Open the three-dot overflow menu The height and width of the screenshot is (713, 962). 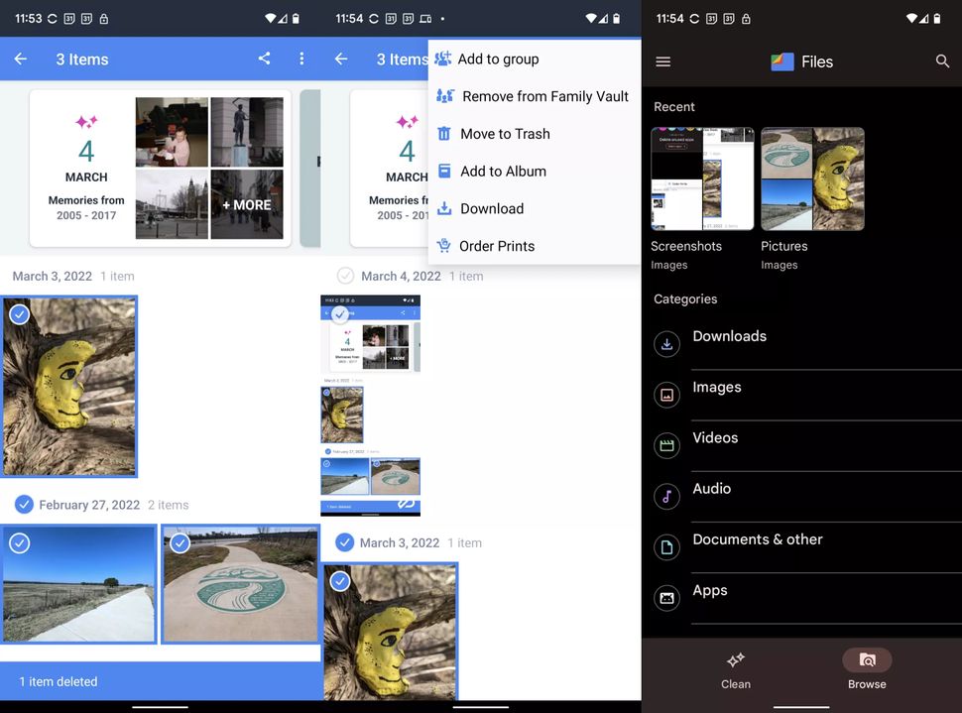(x=301, y=59)
